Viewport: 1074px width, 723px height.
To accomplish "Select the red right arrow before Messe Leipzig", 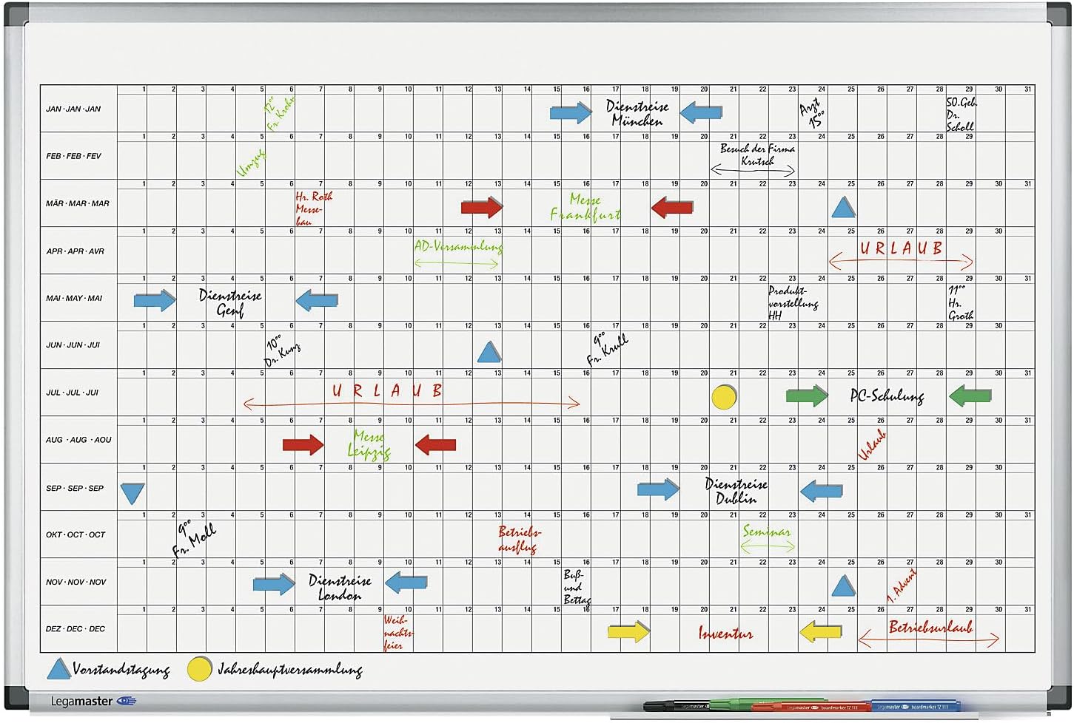I will pos(303,444).
